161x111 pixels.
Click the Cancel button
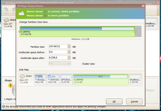[134, 101]
